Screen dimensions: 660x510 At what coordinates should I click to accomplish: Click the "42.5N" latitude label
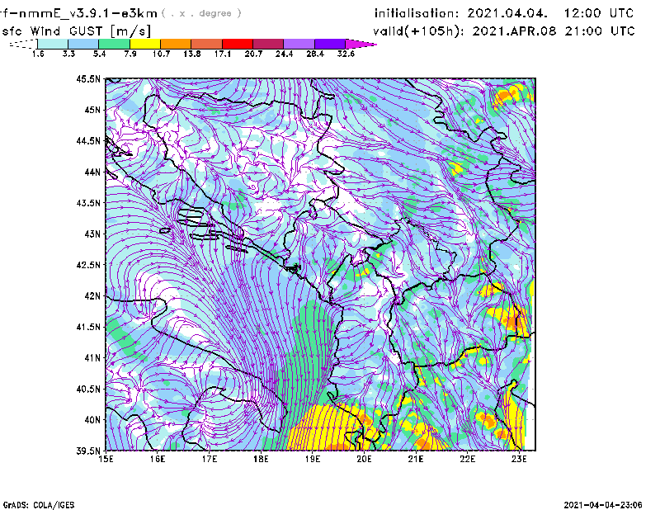pyautogui.click(x=88, y=265)
